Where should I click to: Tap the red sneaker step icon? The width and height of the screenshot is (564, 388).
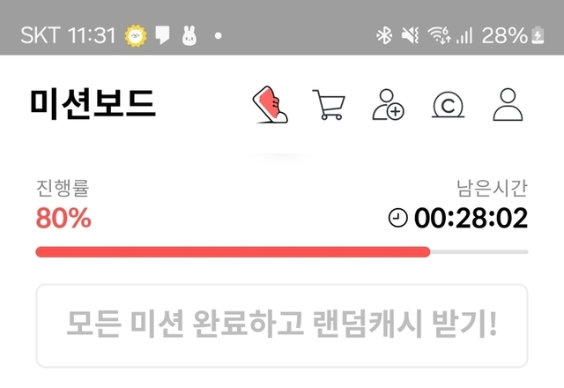pos(271,105)
